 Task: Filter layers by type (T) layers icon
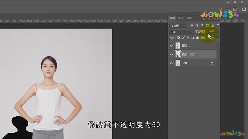202,25
